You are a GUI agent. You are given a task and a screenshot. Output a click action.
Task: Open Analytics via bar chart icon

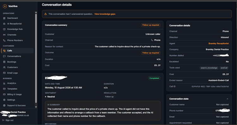4,83
